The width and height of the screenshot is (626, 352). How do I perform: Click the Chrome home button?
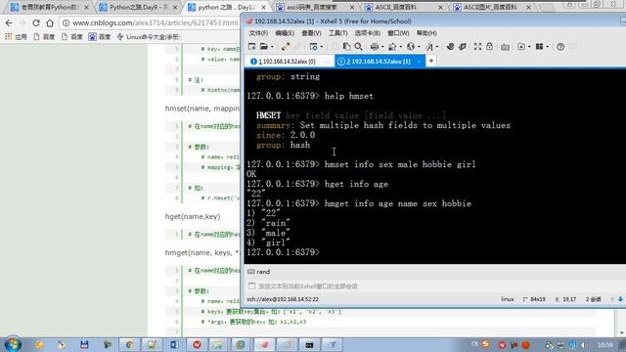coord(50,23)
